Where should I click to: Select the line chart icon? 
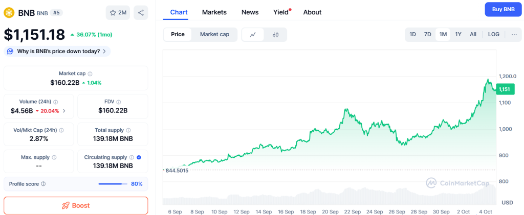(253, 35)
